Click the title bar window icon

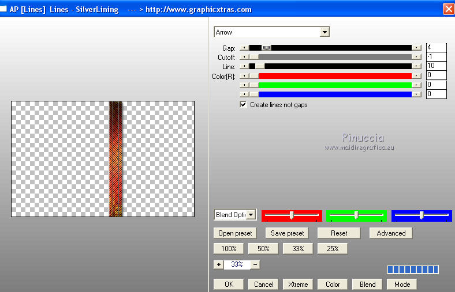pos(3,9)
